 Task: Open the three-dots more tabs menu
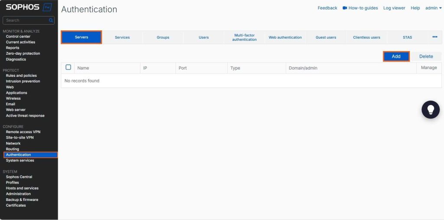[434, 37]
